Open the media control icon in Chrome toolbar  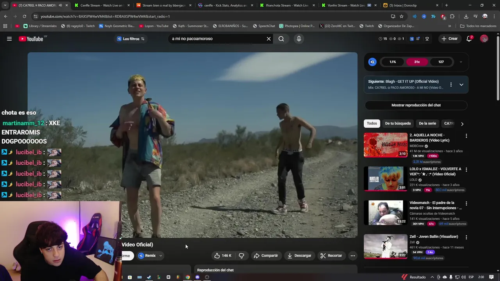475,16
